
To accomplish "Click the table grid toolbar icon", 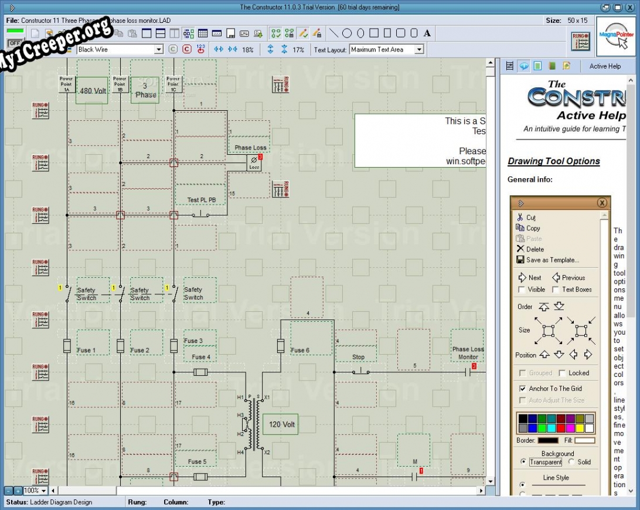I will point(202,33).
